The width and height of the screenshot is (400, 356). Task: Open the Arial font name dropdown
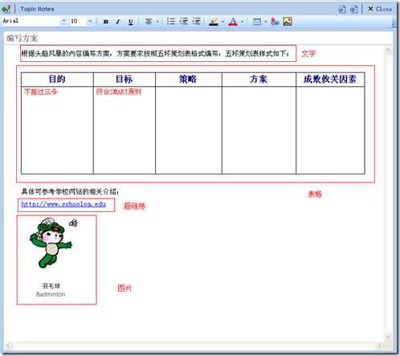point(63,21)
